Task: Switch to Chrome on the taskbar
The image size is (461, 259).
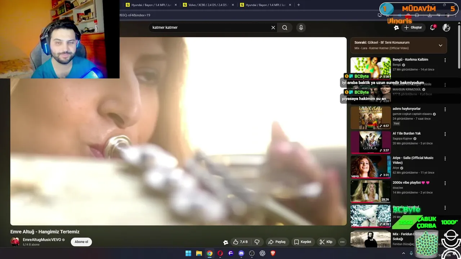Action: (x=210, y=253)
